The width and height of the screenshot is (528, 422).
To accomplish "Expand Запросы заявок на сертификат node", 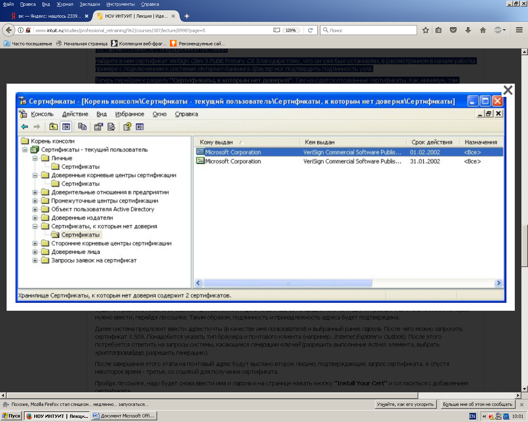I will click(x=35, y=260).
